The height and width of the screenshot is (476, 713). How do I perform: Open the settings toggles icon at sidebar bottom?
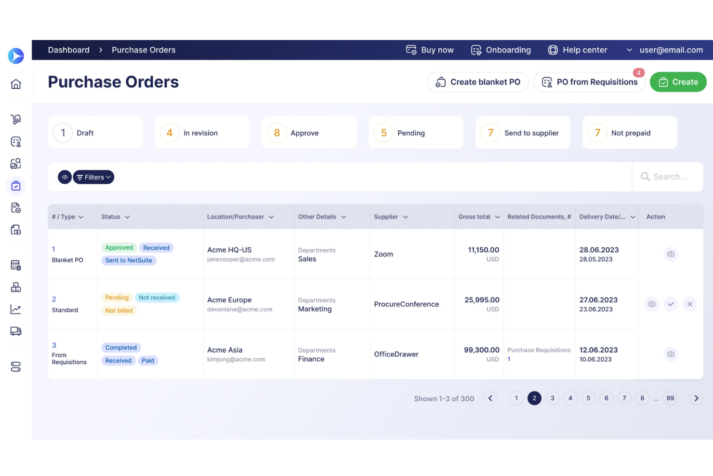click(16, 367)
